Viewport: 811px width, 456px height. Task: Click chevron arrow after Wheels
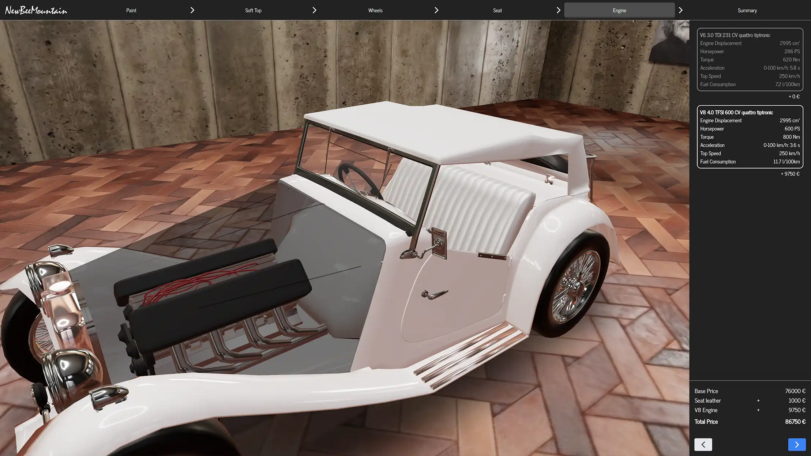tap(436, 10)
